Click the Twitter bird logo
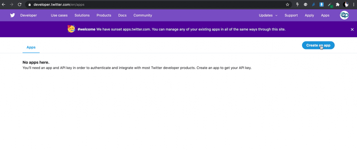Screen dimensions: 357x150 (x=13, y=15)
